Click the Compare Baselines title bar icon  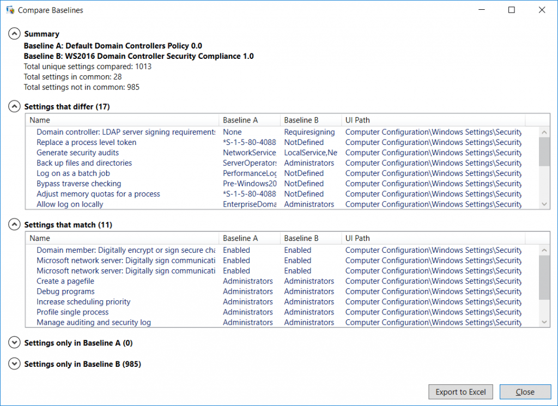click(x=8, y=9)
